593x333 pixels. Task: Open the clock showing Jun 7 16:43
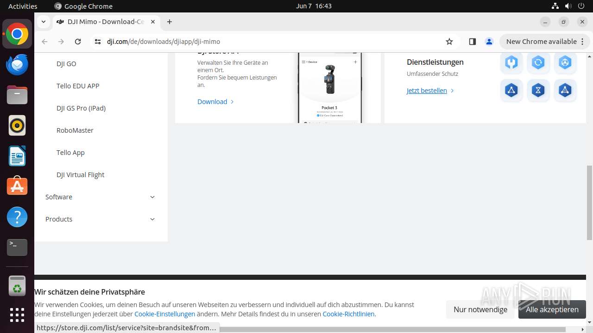(x=314, y=6)
